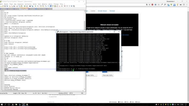Open the GCode Viewer tab in OctoPrint
This screenshot has width=189, height=106.
pyautogui.click(x=102, y=11)
